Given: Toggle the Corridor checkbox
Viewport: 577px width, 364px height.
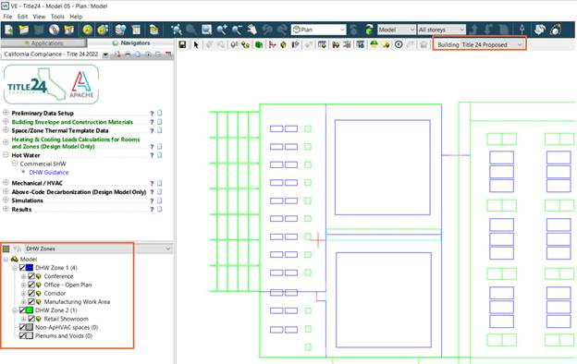Looking at the screenshot, I should tap(31, 293).
